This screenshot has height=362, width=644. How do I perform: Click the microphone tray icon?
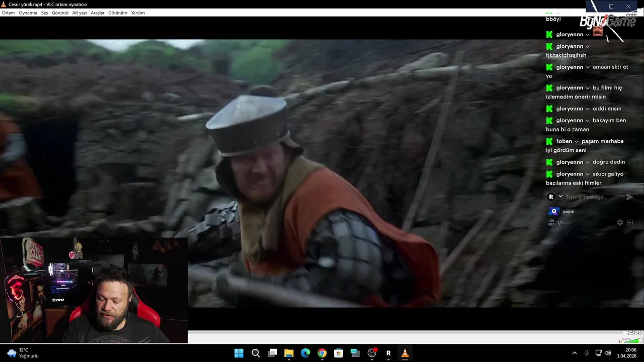coord(587,353)
